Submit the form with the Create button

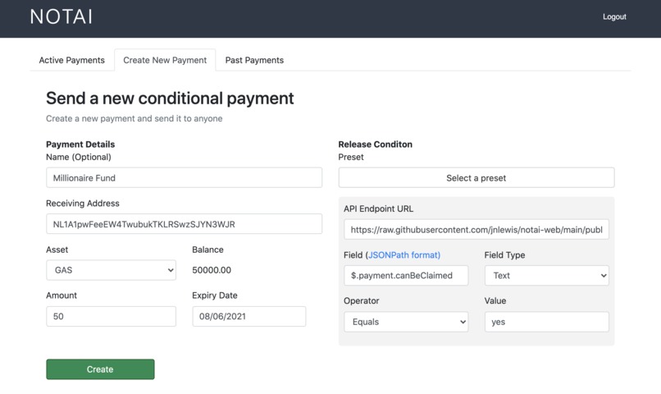(x=100, y=369)
